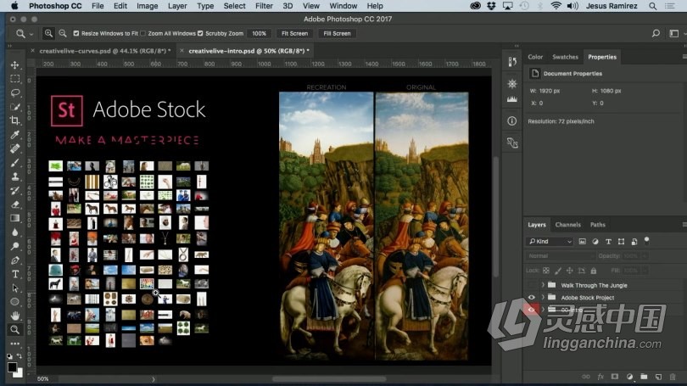This screenshot has width=687, height=386.
Task: Switch to the Channels tab
Action: click(567, 225)
